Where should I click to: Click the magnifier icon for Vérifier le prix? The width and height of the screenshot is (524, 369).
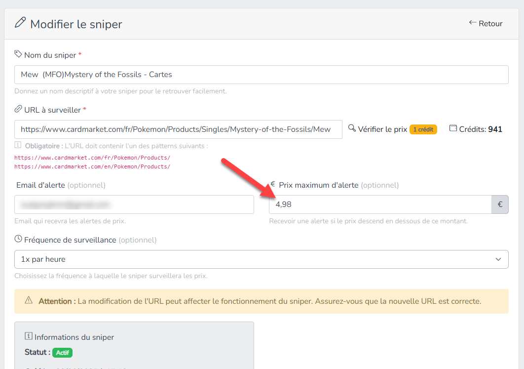352,128
